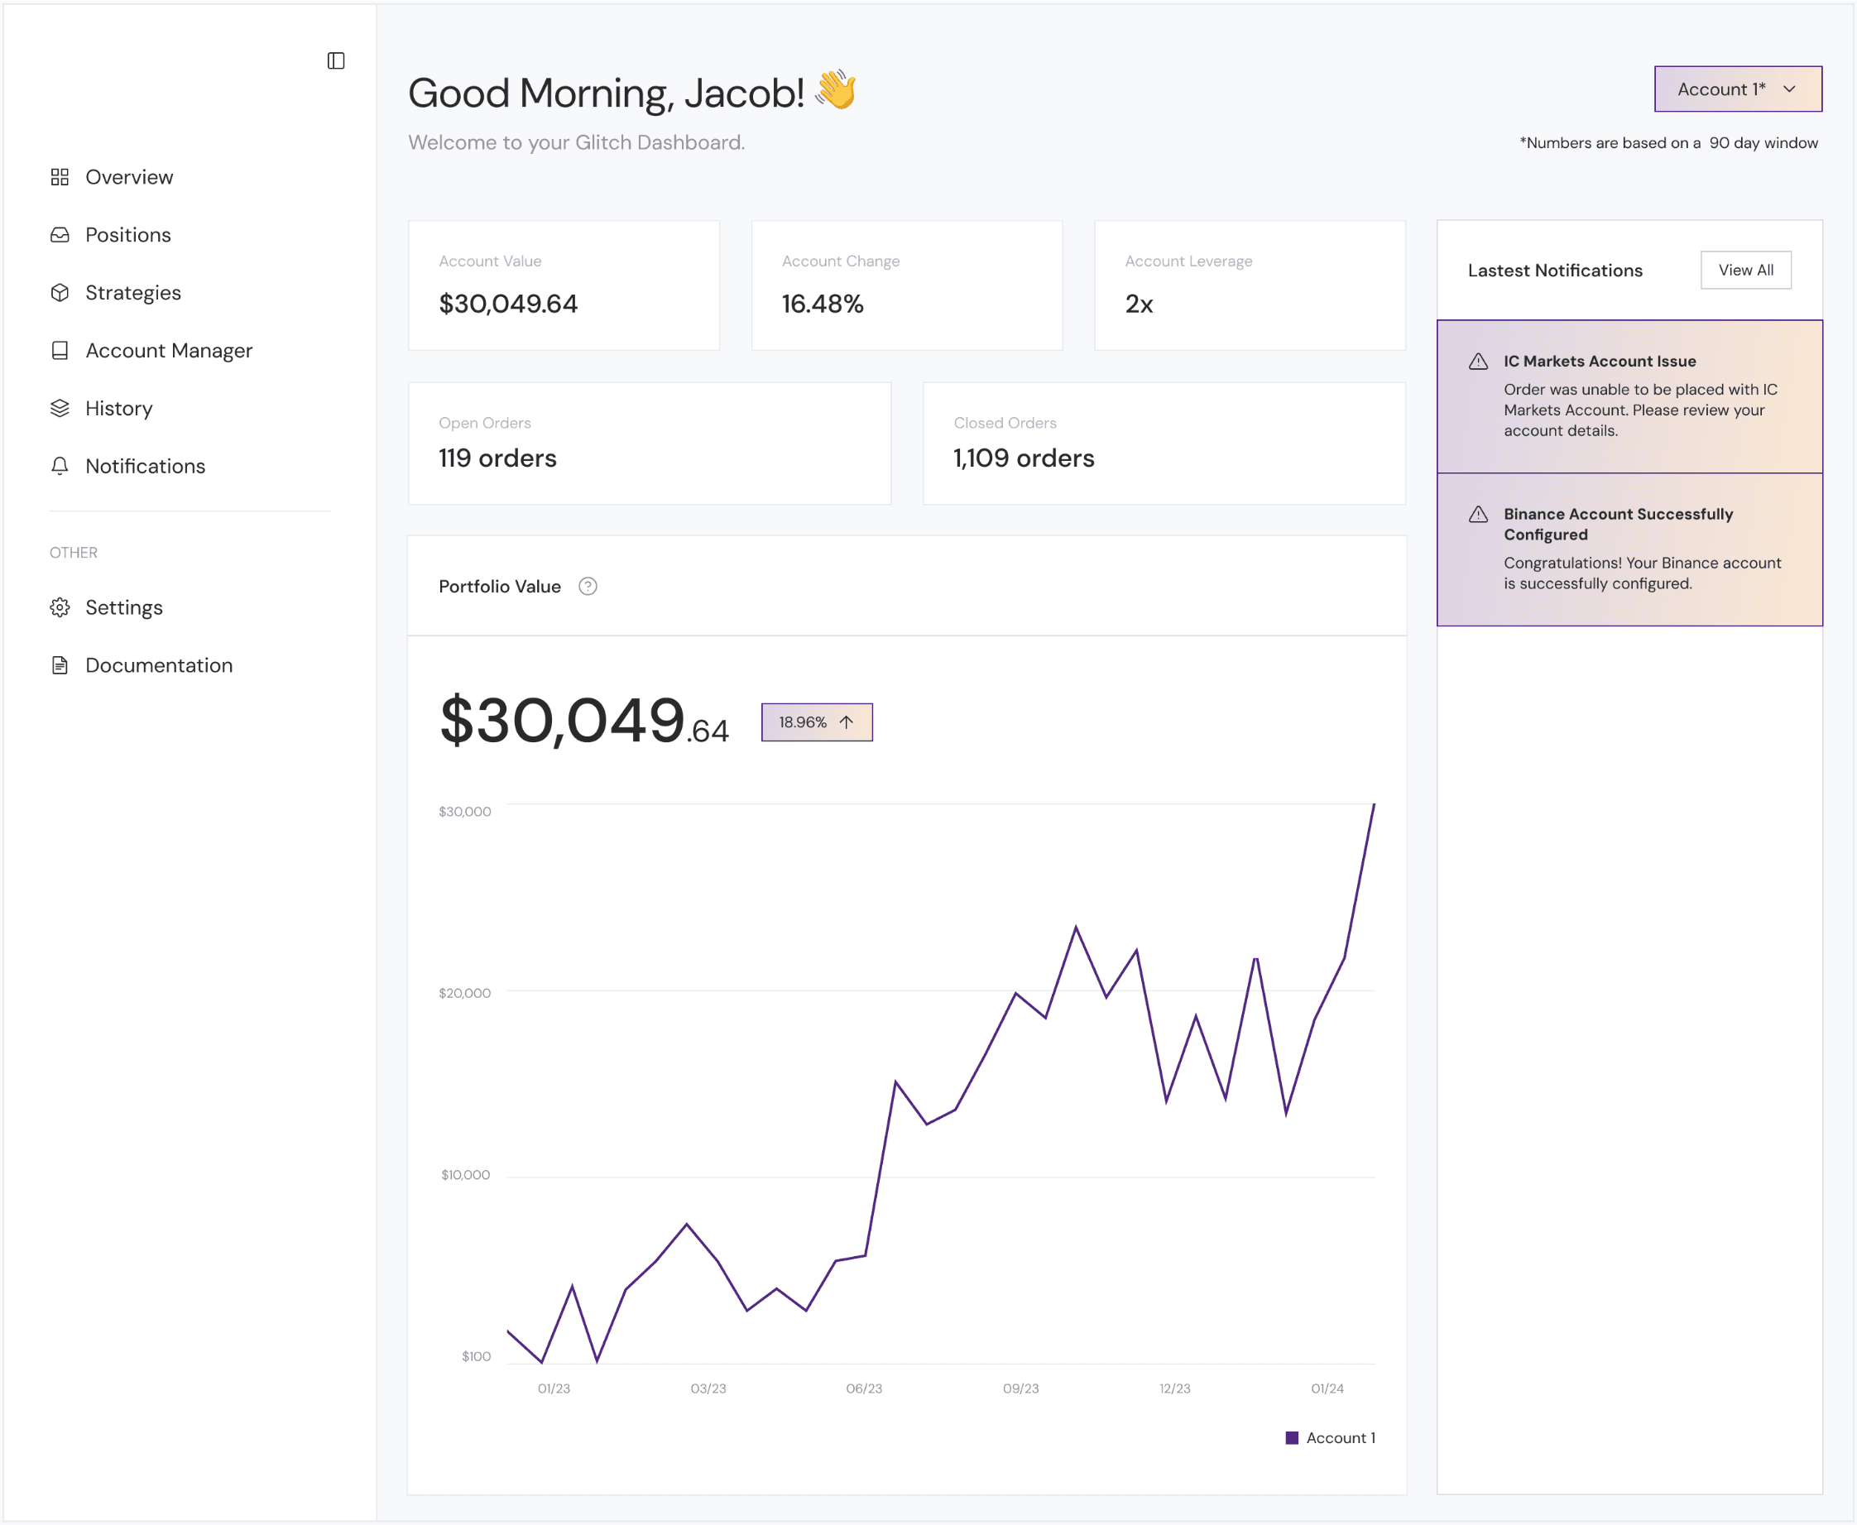The image size is (1857, 1525).
Task: Click the Open Orders 119 orders card
Action: click(649, 444)
